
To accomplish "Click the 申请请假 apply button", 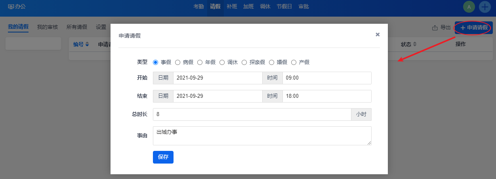I will [473, 28].
